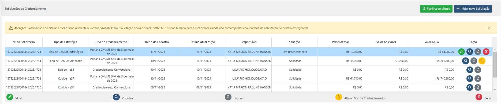
Task: Print the solicitation ending 1724
Action: coord(478,52)
